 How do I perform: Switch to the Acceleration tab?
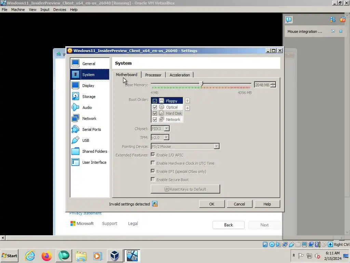click(180, 75)
